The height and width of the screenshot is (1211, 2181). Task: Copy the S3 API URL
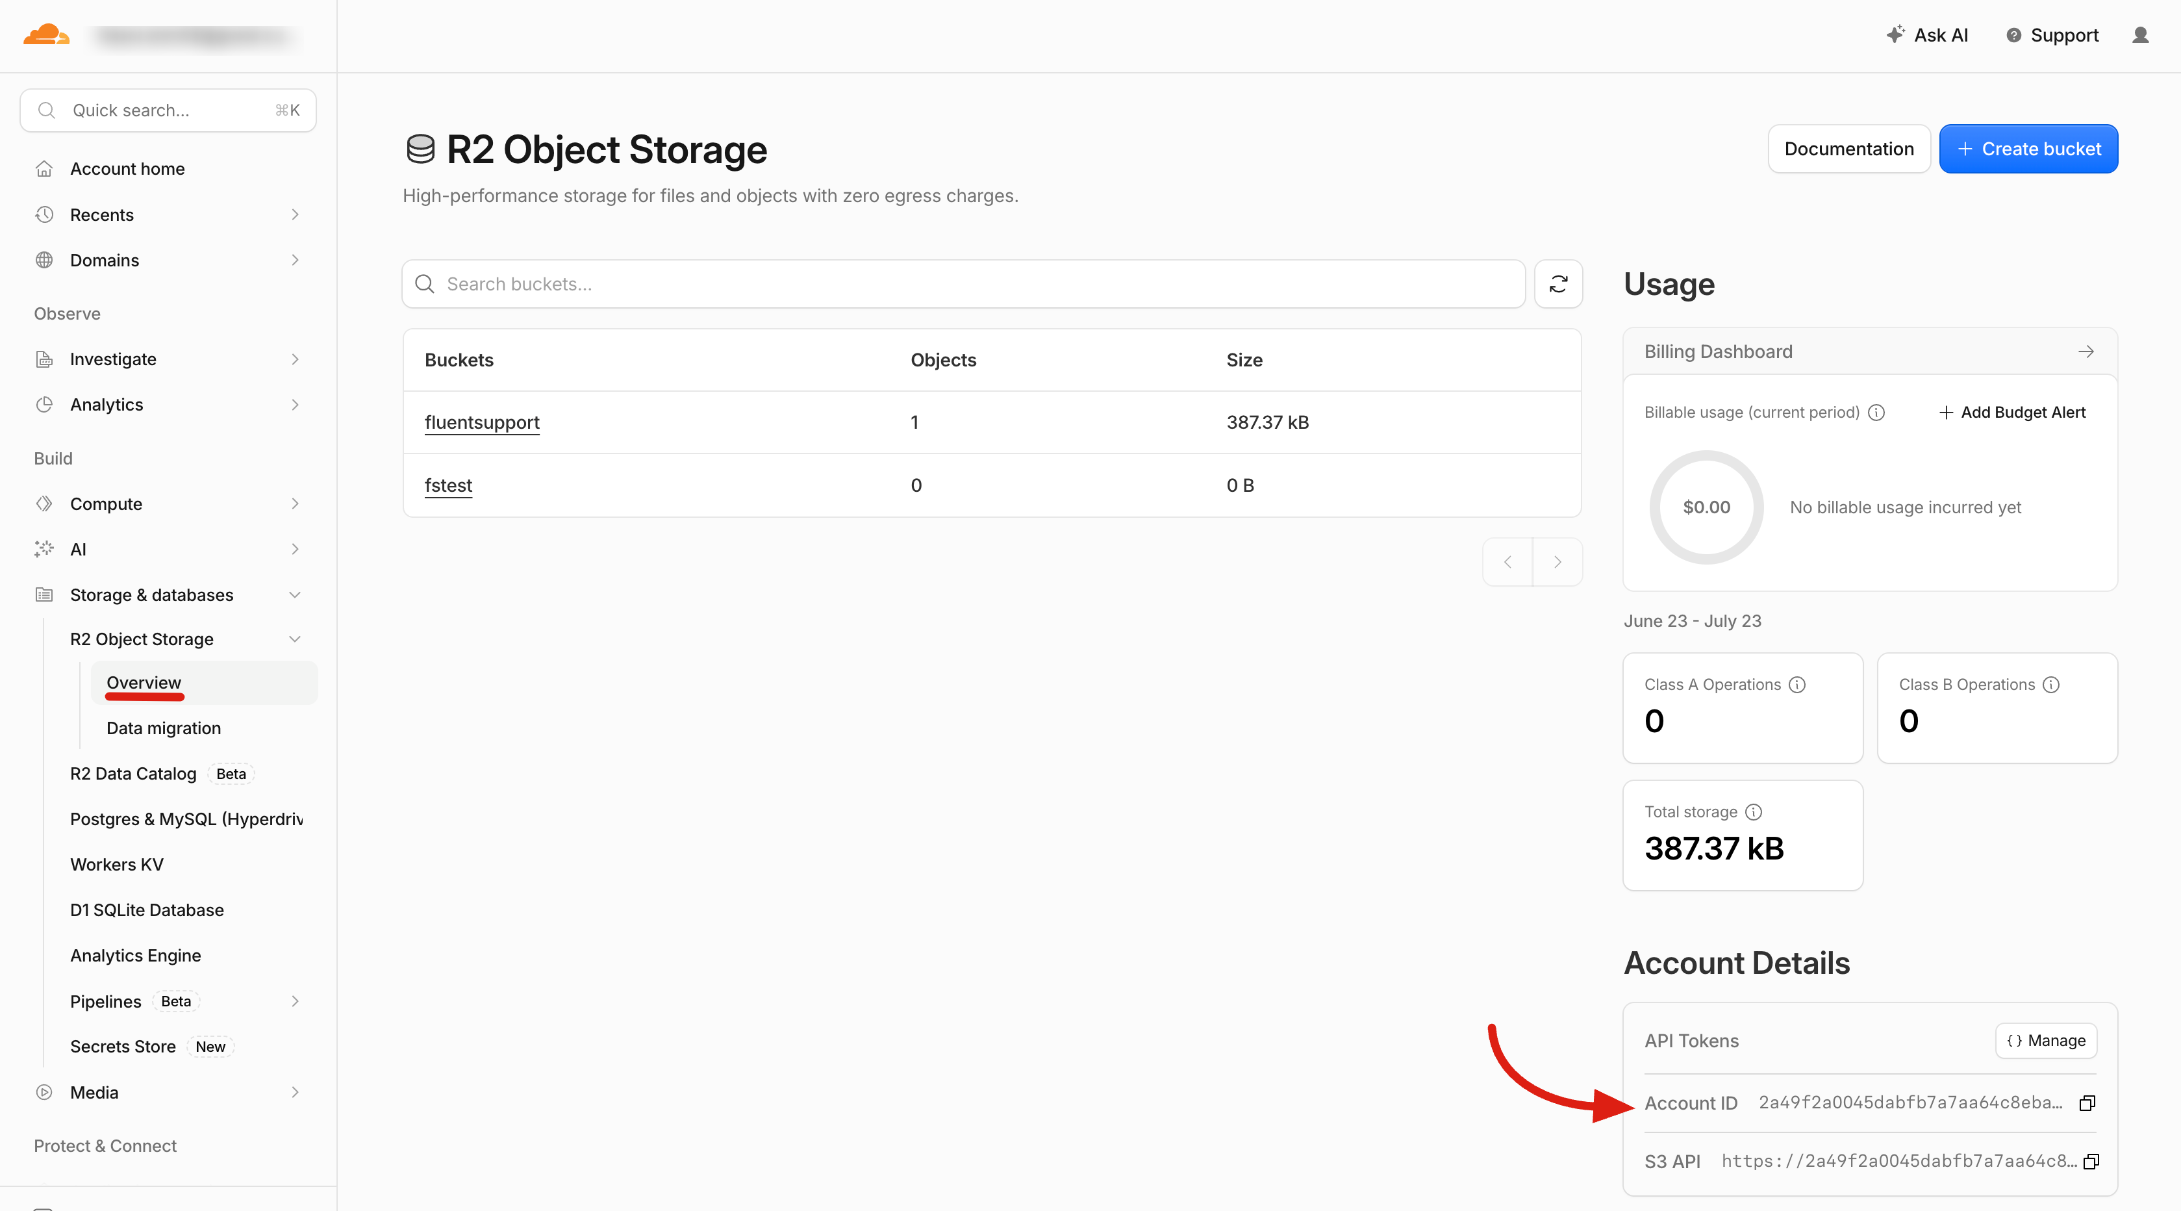click(2091, 1161)
